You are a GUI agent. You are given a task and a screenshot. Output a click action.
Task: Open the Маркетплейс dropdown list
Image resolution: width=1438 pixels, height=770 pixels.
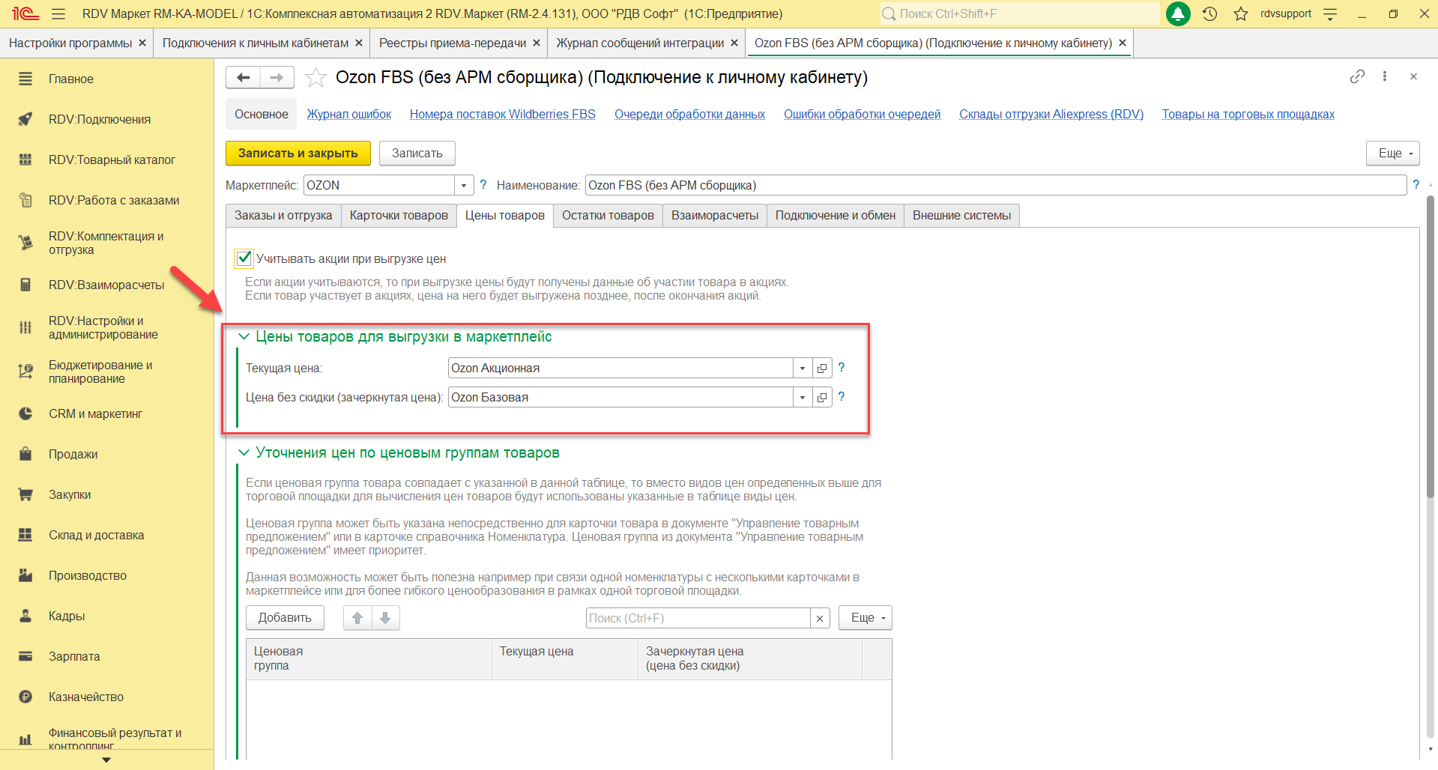pyautogui.click(x=464, y=185)
